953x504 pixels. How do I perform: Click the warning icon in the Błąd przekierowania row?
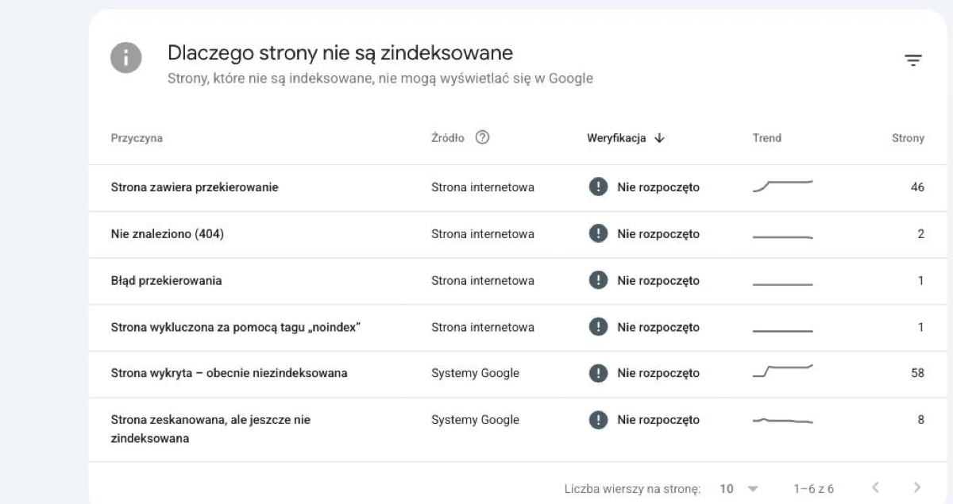click(x=597, y=280)
